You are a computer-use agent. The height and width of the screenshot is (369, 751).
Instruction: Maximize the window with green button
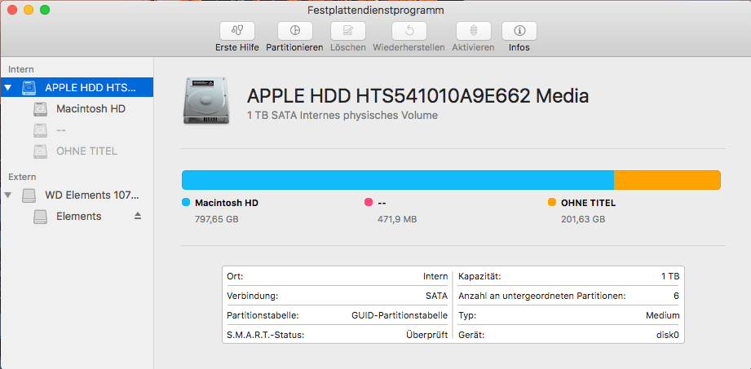coord(45,10)
